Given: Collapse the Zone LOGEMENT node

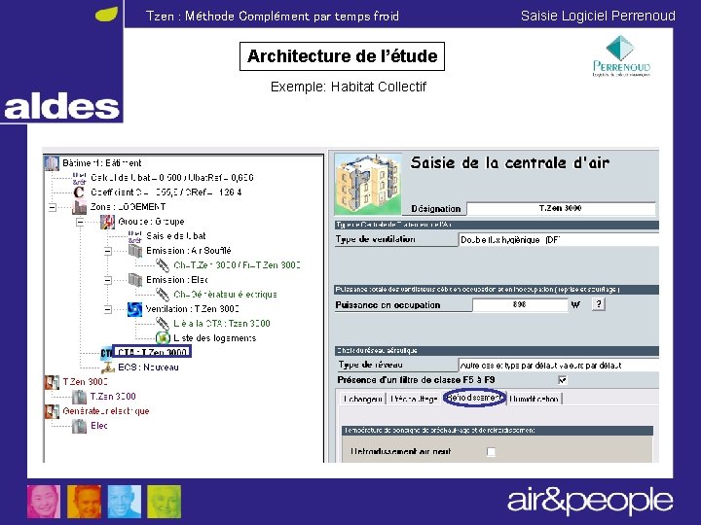Looking at the screenshot, I should point(53,207).
